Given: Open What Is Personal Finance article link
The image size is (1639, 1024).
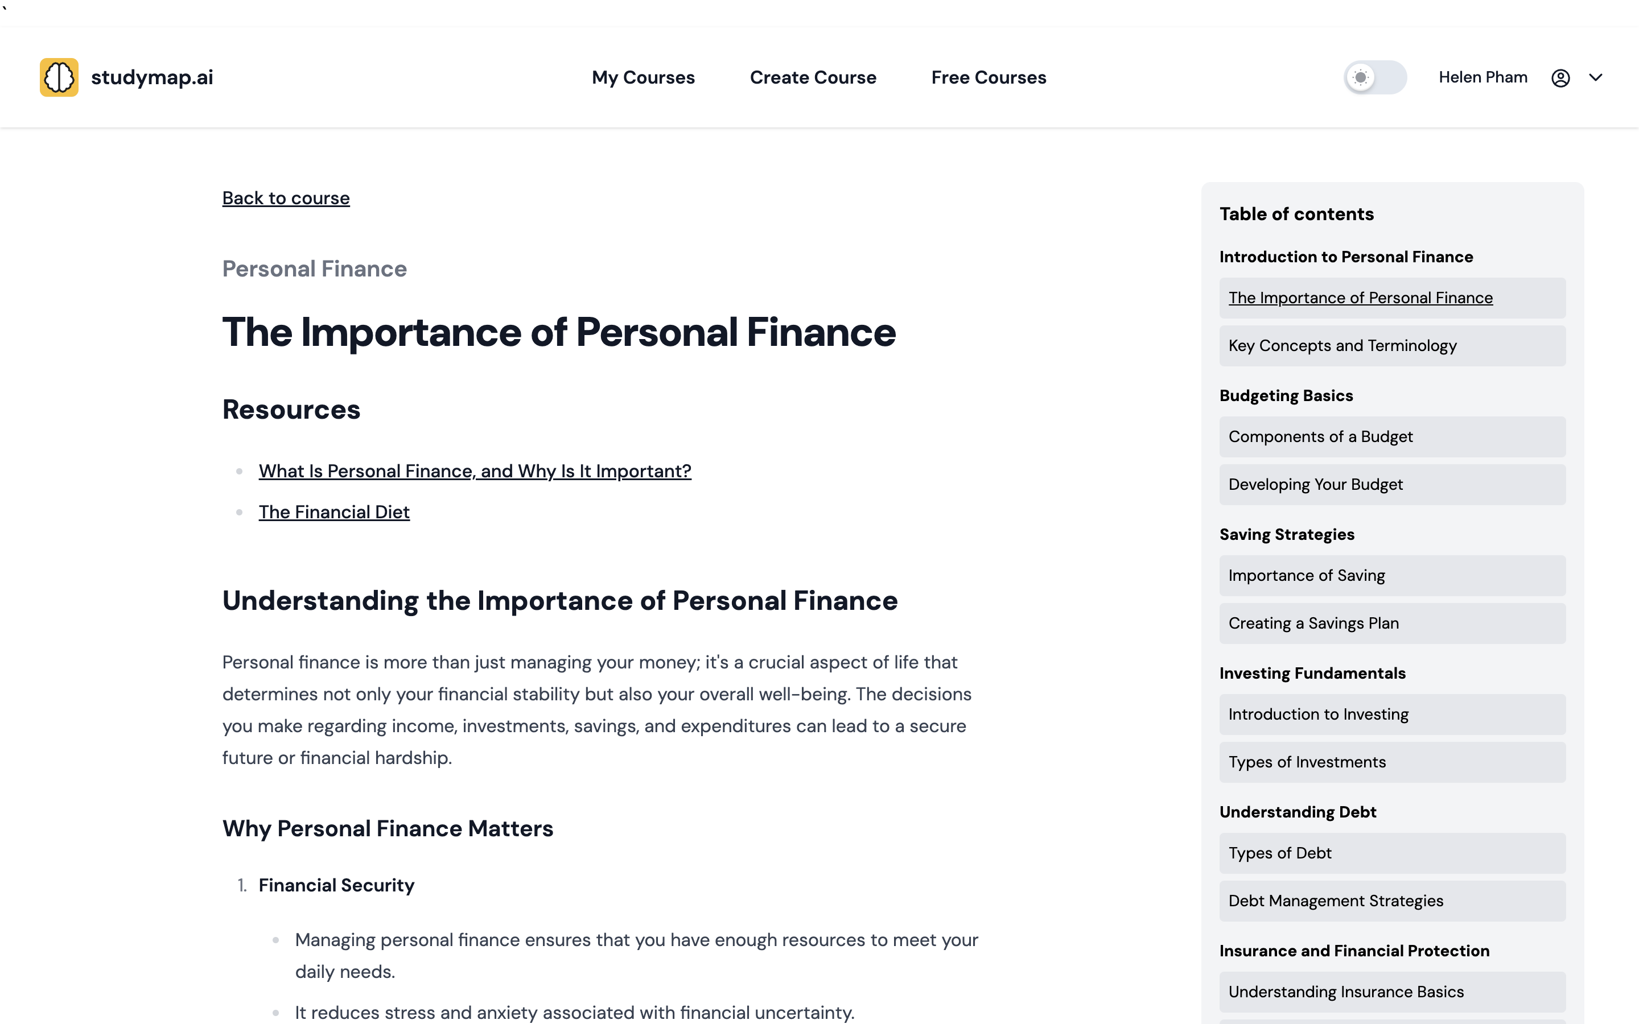Looking at the screenshot, I should tap(476, 470).
